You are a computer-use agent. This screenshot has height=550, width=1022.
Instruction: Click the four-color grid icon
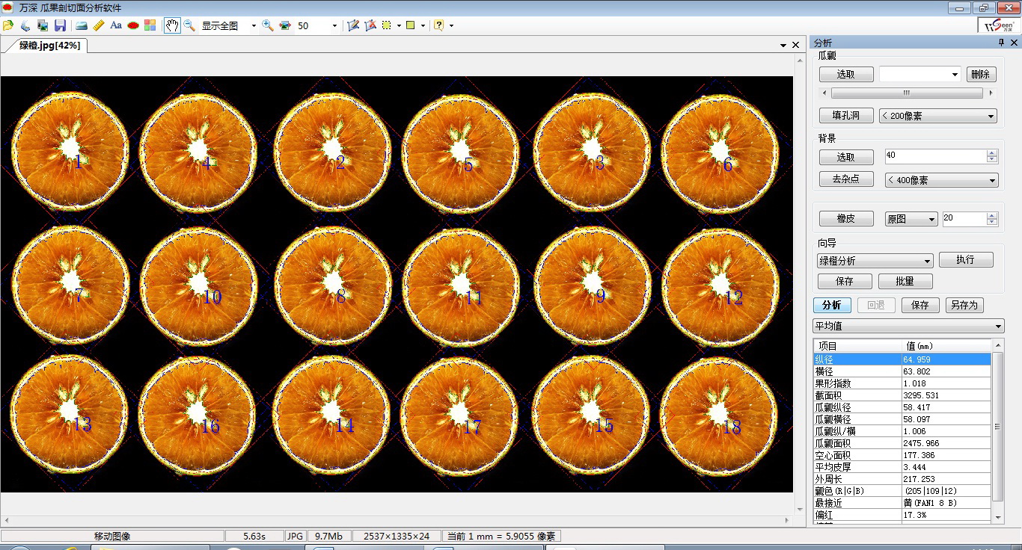(150, 25)
